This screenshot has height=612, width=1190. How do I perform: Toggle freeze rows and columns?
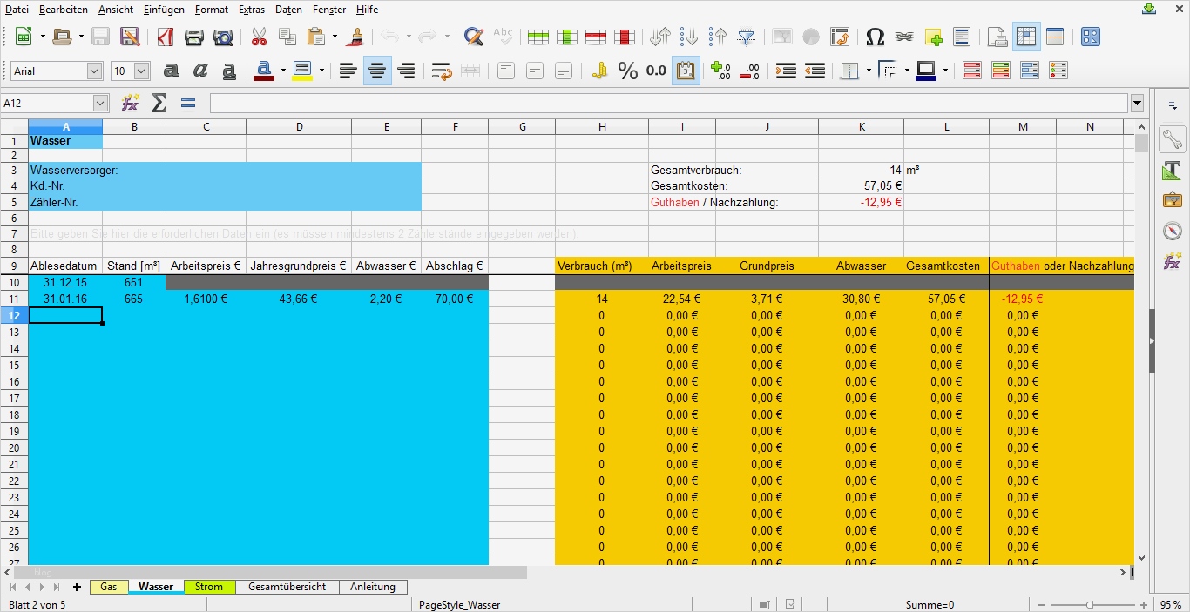pyautogui.click(x=1026, y=37)
